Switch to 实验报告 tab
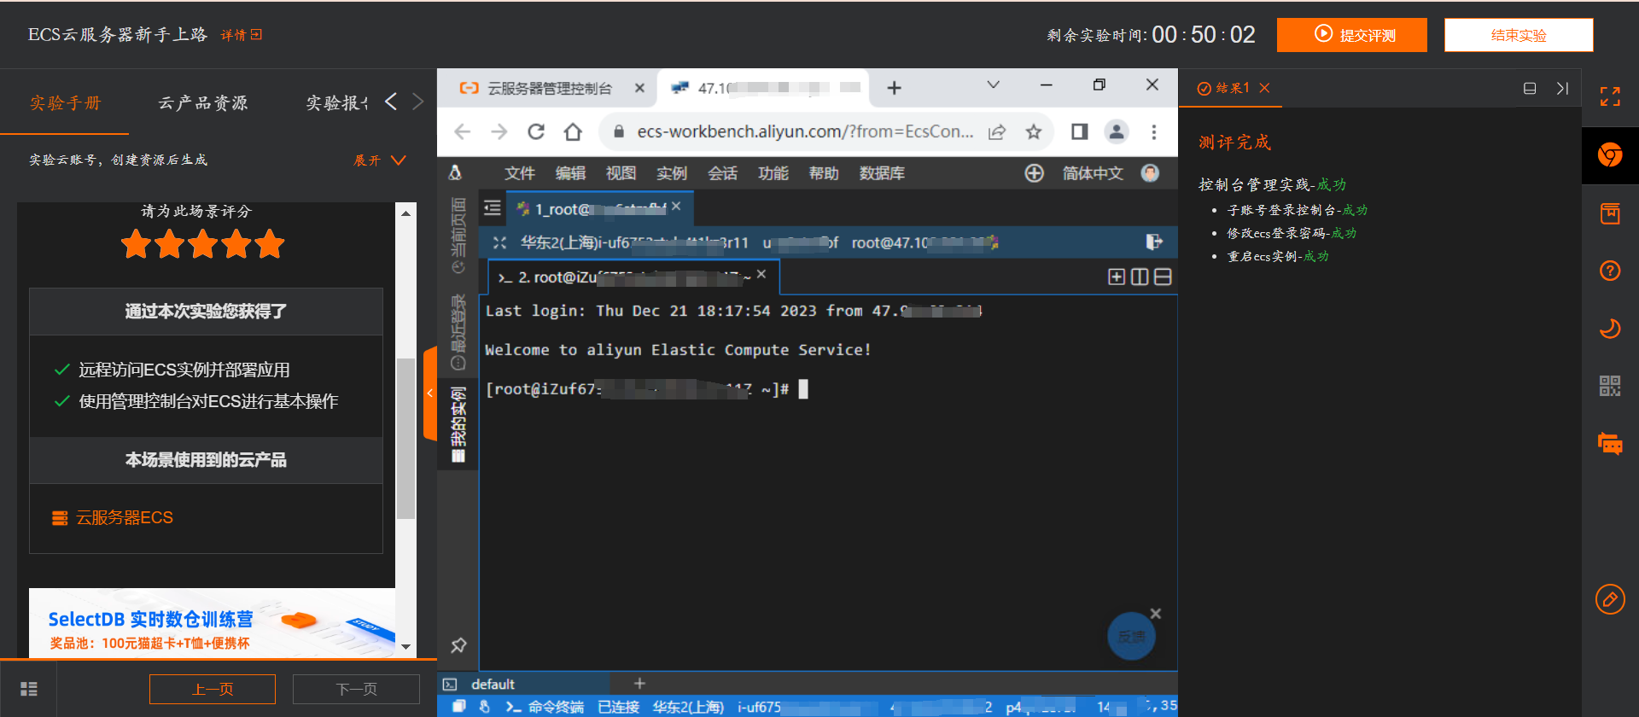This screenshot has height=717, width=1639. click(337, 103)
